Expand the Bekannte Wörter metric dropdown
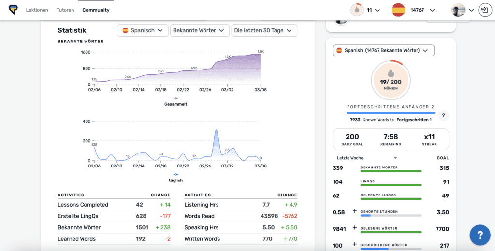The width and height of the screenshot is (495, 251). (x=200, y=30)
